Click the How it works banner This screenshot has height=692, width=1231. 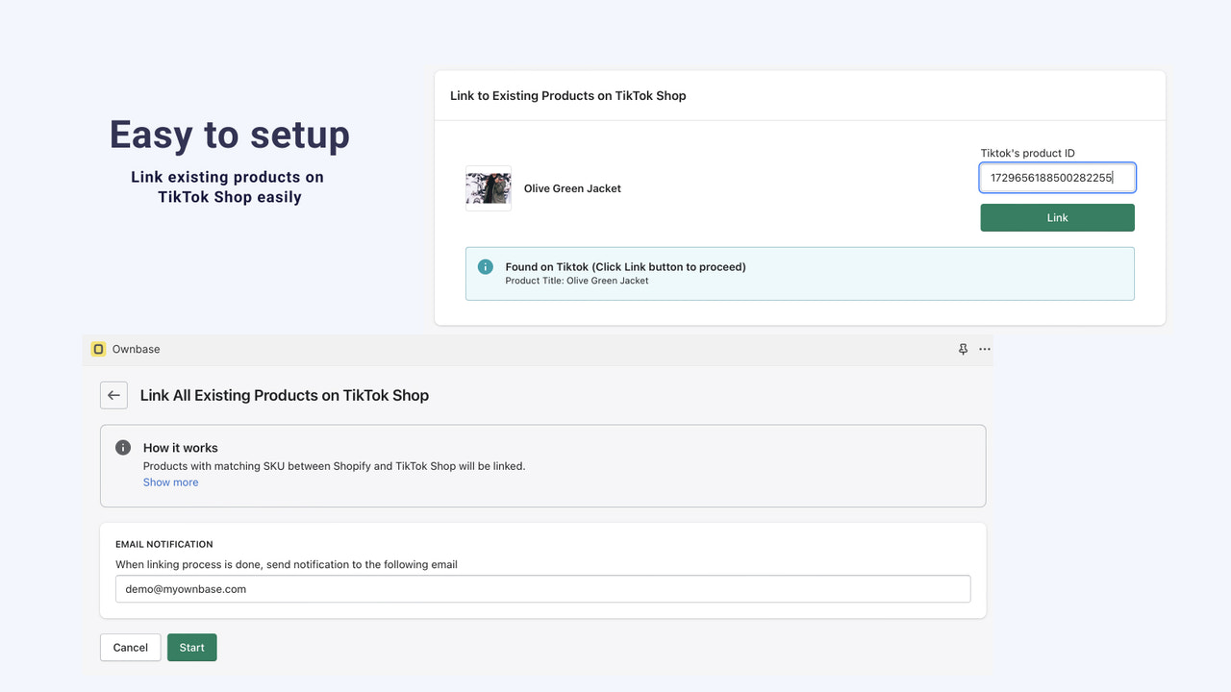(x=542, y=464)
